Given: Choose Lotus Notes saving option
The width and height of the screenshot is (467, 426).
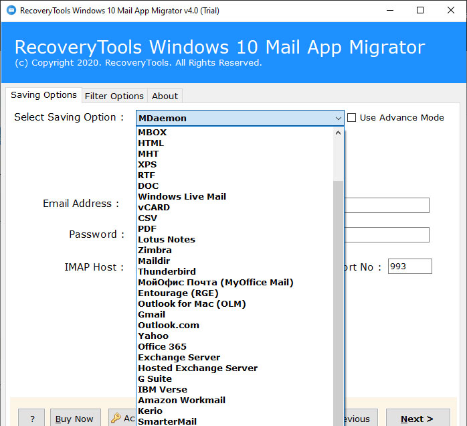Looking at the screenshot, I should pyautogui.click(x=235, y=240).
